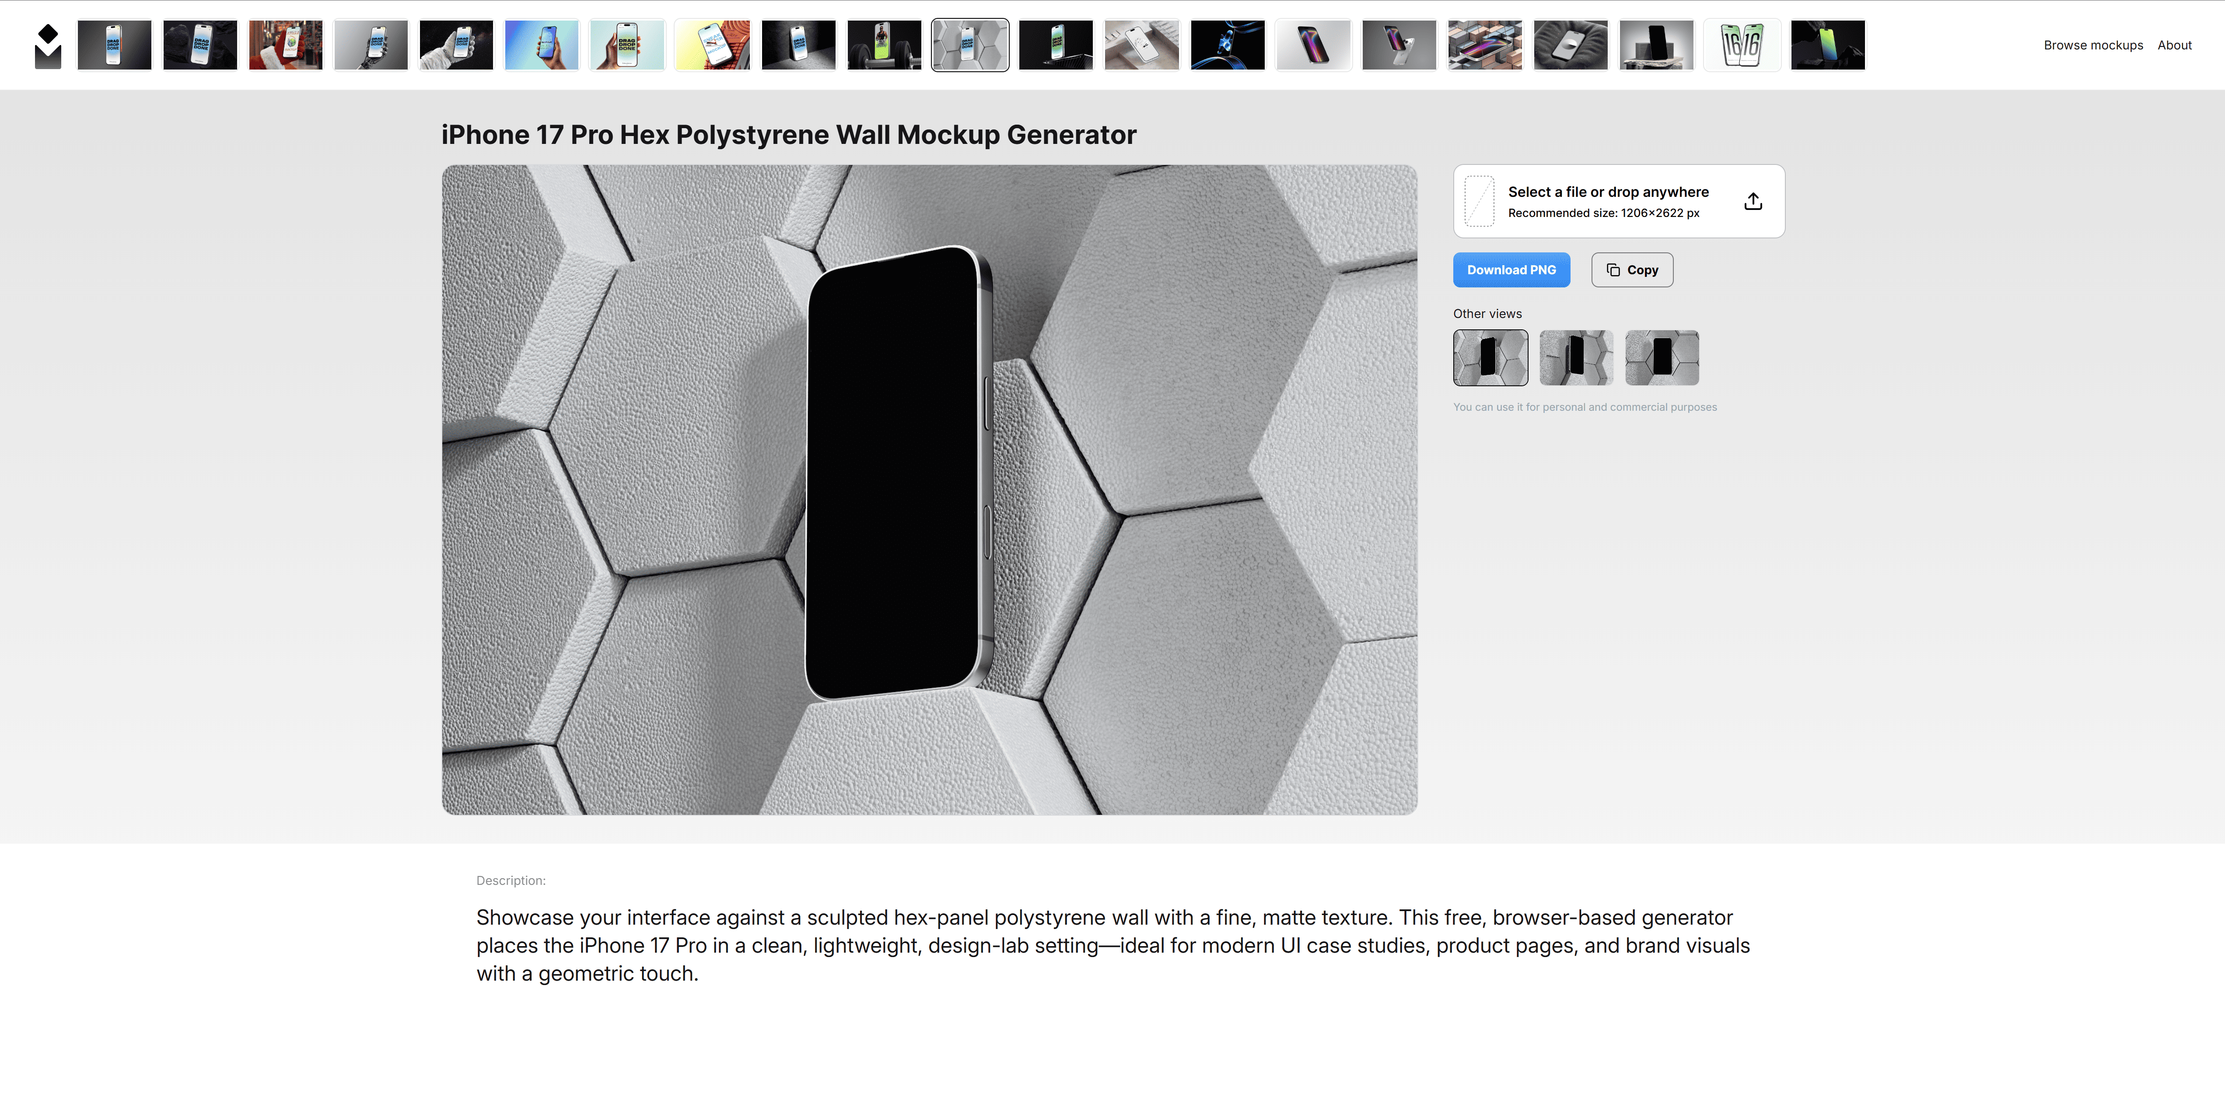The height and width of the screenshot is (1118, 2225).
Task: Click the upload arrow icon
Action: pos(1753,201)
